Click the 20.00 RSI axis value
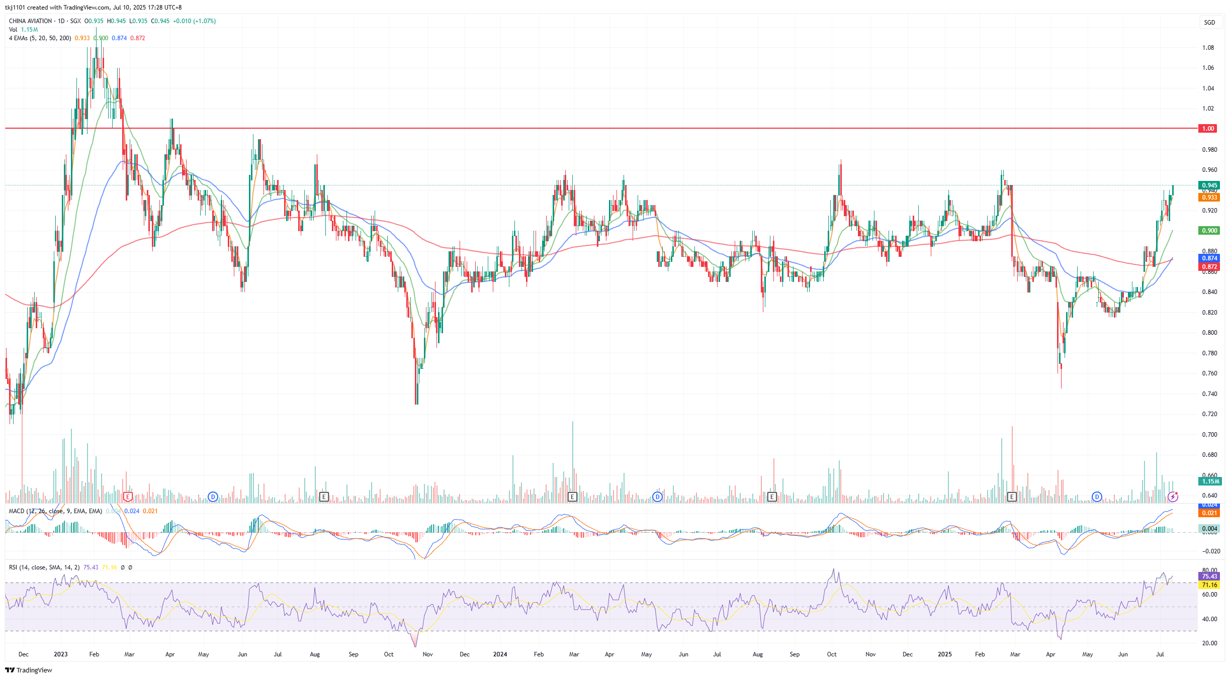Screen dimensions: 1230x679 coord(1209,643)
